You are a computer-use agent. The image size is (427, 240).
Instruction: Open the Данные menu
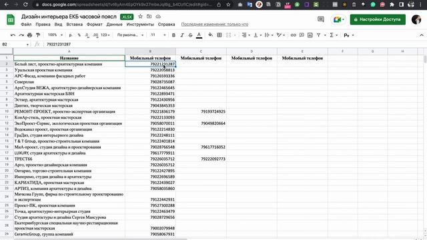(114, 24)
